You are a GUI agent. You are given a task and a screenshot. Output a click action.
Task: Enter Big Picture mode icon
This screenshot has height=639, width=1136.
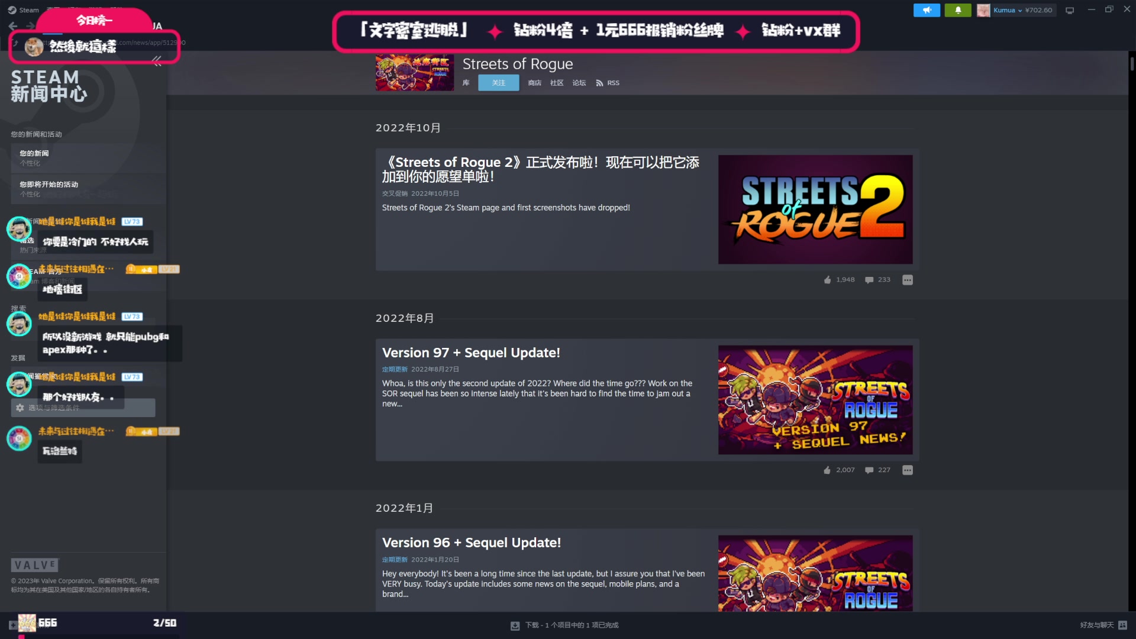1070,10
